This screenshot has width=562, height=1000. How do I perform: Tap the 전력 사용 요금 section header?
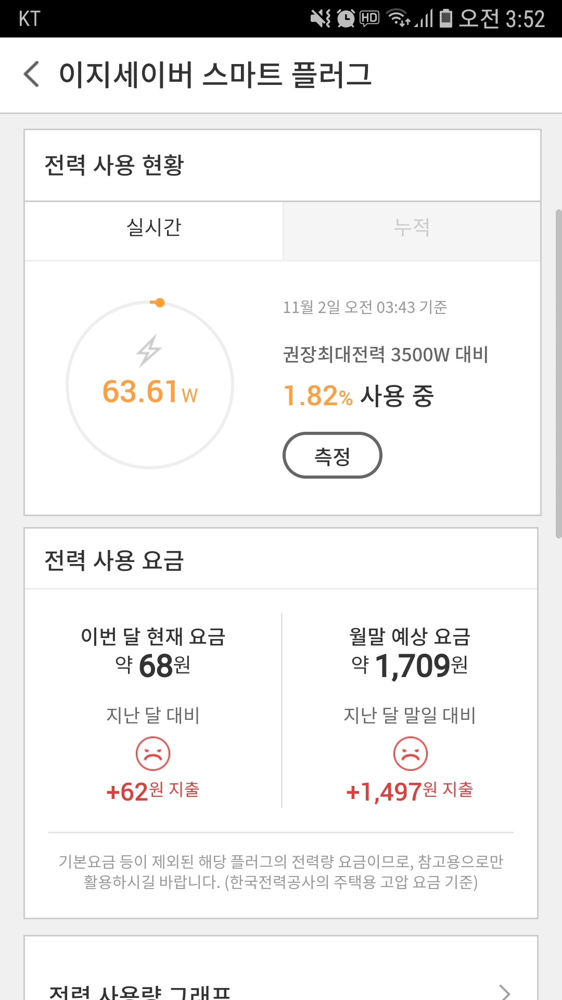[114, 560]
